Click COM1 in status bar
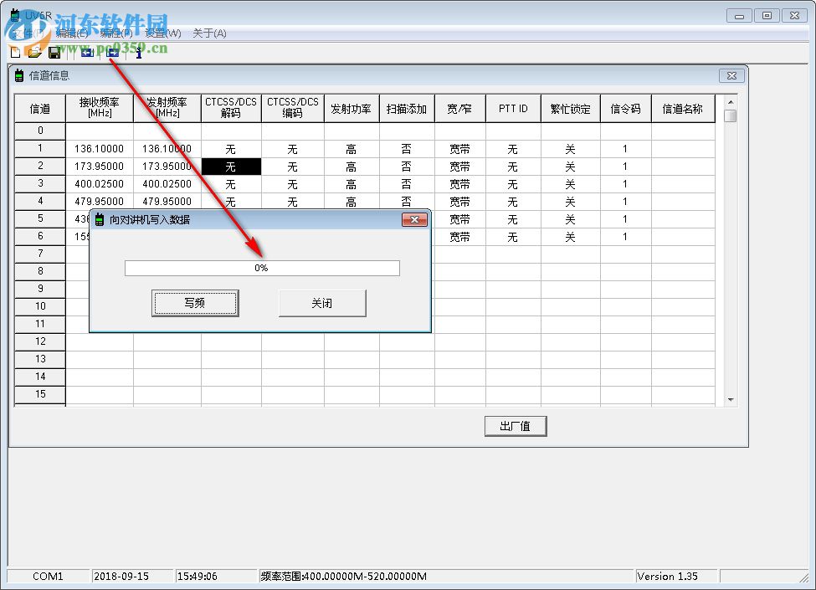This screenshot has width=816, height=590. tap(48, 576)
